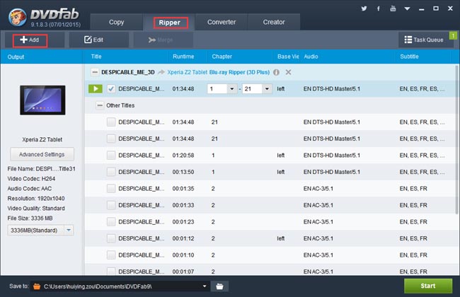Viewport: 460px width, 297px height.
Task: Click audio EN AC-3/5.1 for 00:01:35 title
Action: tap(318, 189)
